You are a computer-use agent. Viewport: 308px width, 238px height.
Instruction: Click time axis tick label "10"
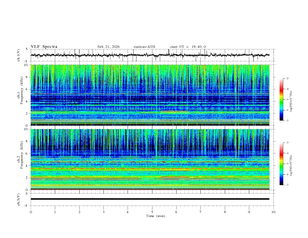273,212
